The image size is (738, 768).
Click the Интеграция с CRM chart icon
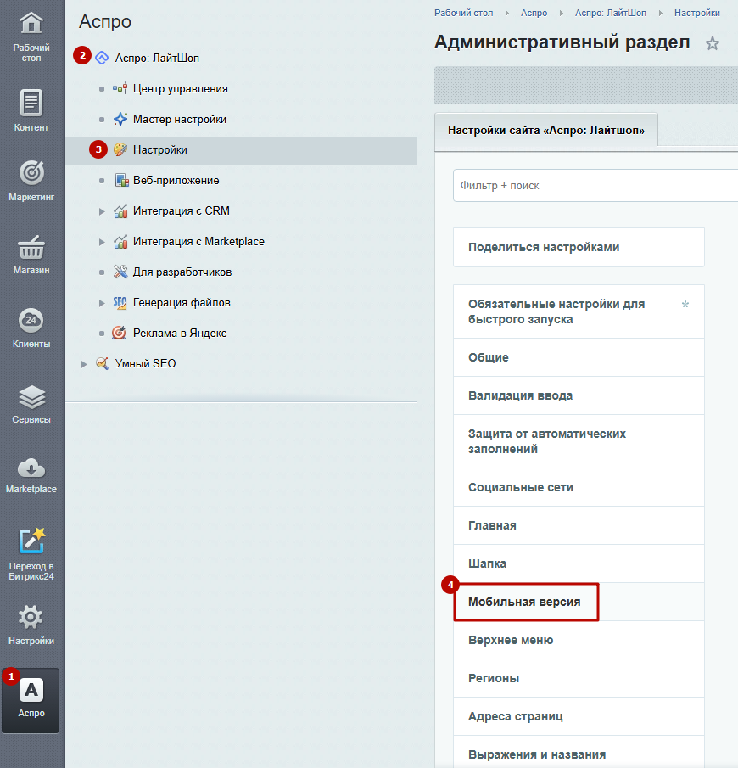pos(120,211)
